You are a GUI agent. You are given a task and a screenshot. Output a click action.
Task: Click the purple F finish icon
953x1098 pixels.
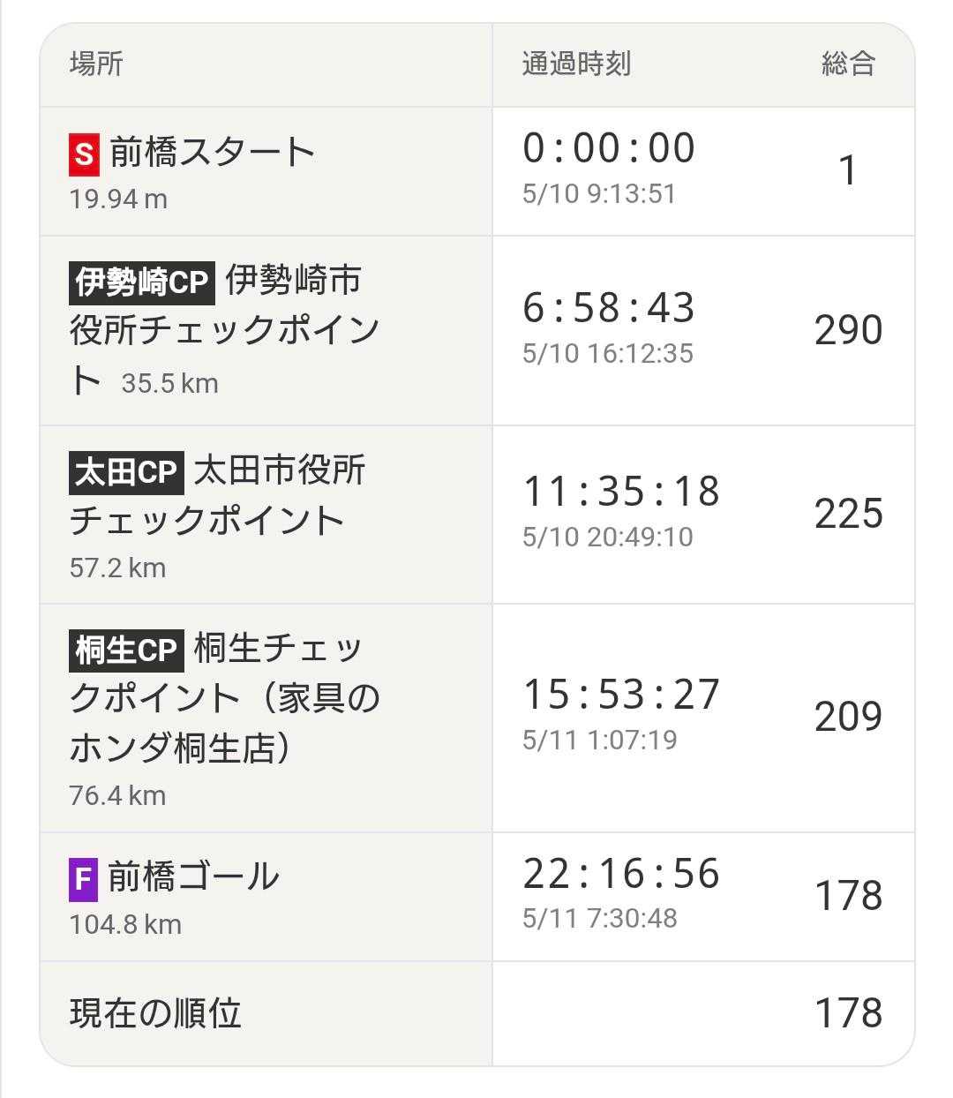pyautogui.click(x=83, y=878)
